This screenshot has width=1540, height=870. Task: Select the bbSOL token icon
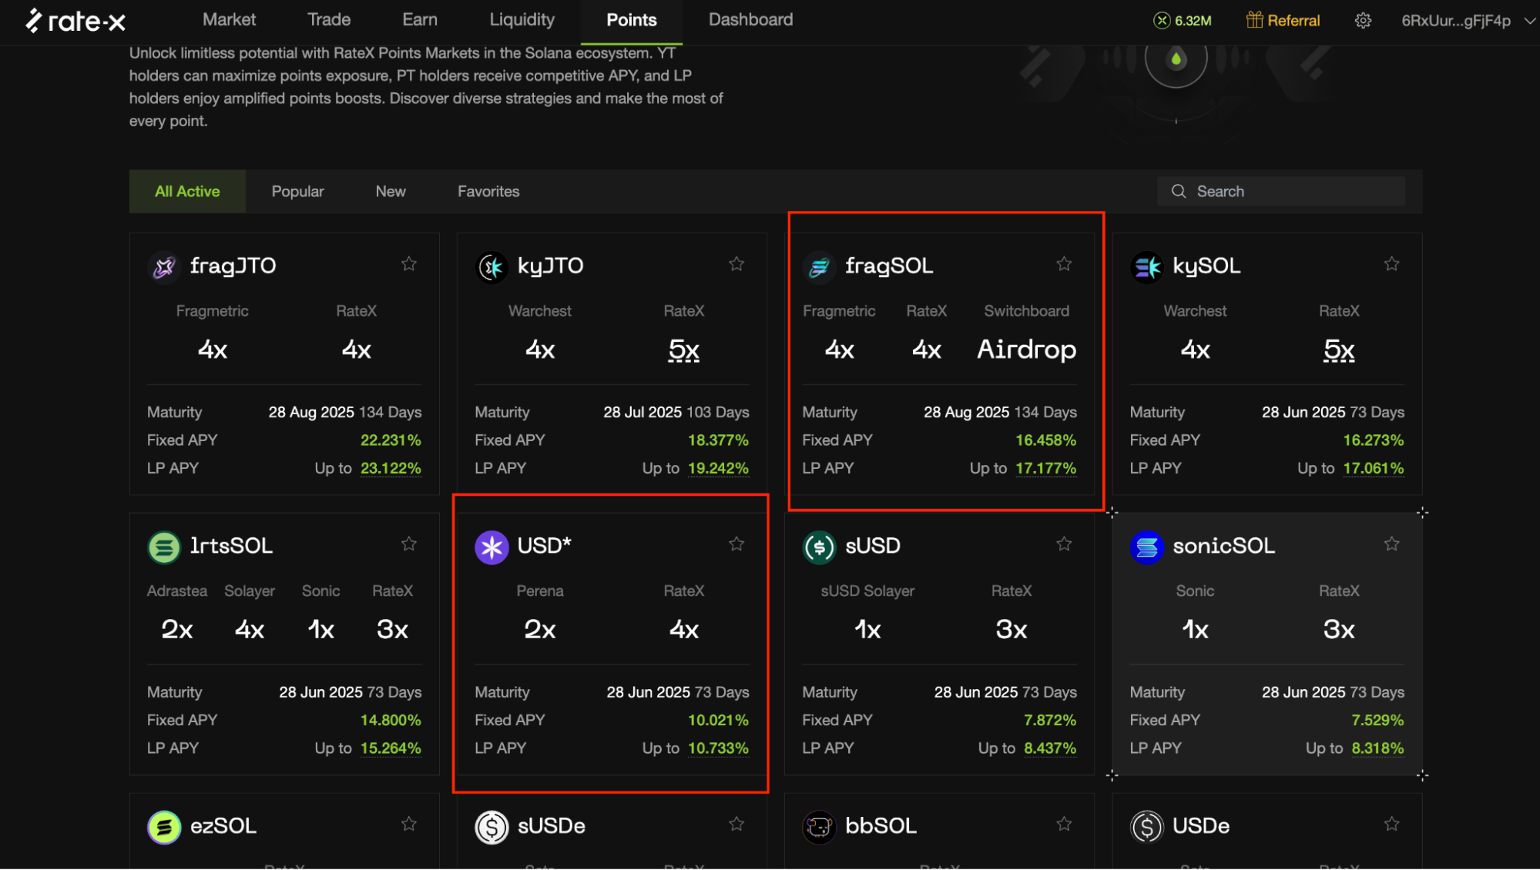[x=819, y=826]
